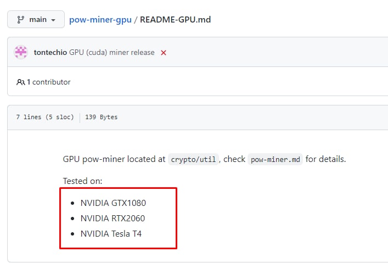Click the contributors people icon
Image resolution: width=388 pixels, height=263 pixels.
click(20, 82)
